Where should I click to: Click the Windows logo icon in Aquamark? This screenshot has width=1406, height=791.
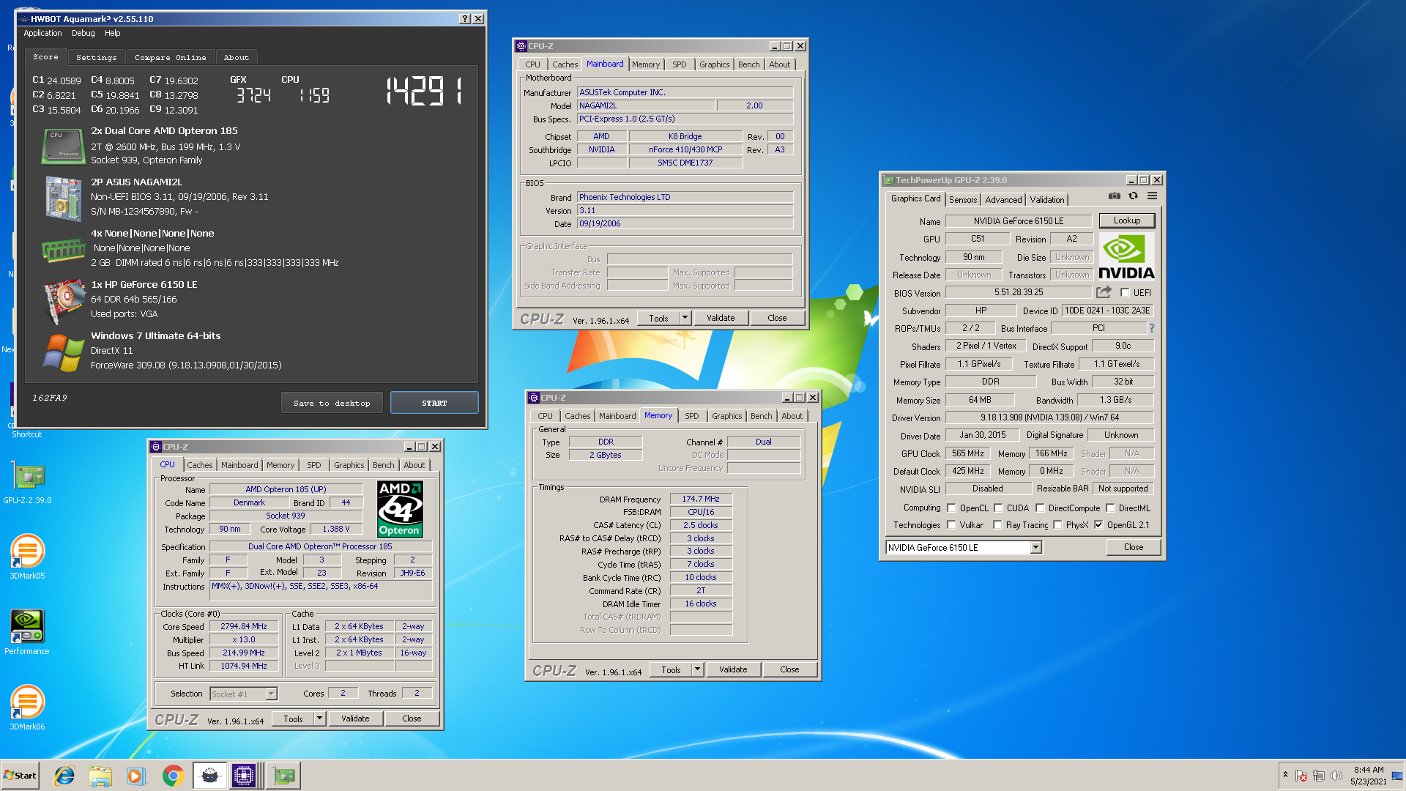point(63,352)
